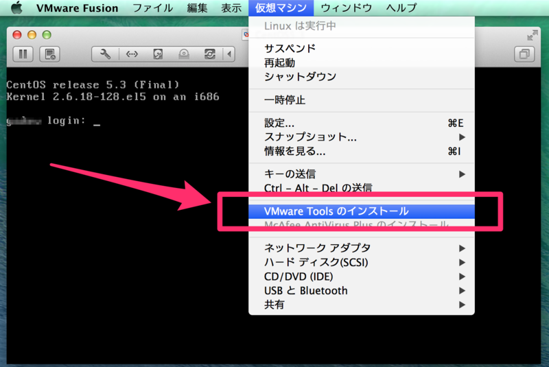Click the login prompt in the CentOS console
Screen dimensions: 549x367
coord(54,121)
